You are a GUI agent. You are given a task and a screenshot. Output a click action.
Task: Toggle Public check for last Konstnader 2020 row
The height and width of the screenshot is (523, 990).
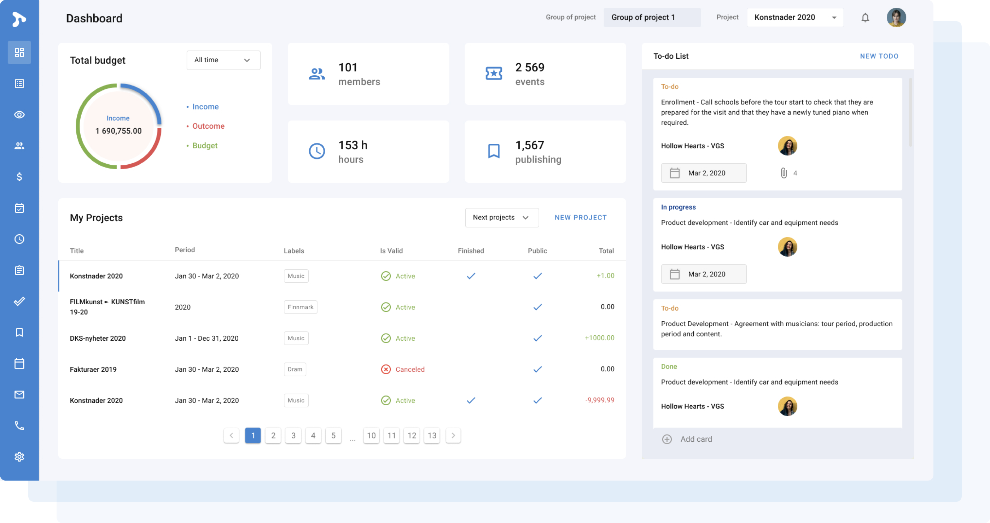(x=537, y=400)
